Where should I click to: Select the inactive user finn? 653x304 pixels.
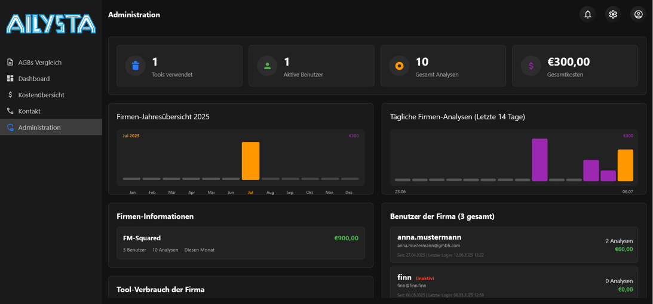point(514,283)
